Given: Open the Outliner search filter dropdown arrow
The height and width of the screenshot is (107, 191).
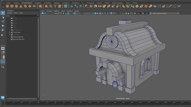Looking at the screenshot, I should (38, 16).
